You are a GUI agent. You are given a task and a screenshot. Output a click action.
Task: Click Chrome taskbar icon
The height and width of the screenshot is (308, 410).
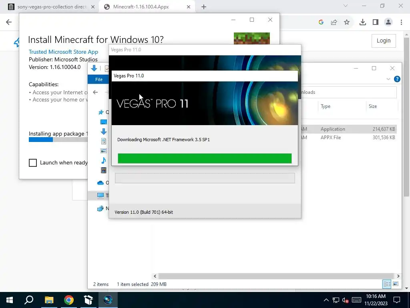click(69, 300)
